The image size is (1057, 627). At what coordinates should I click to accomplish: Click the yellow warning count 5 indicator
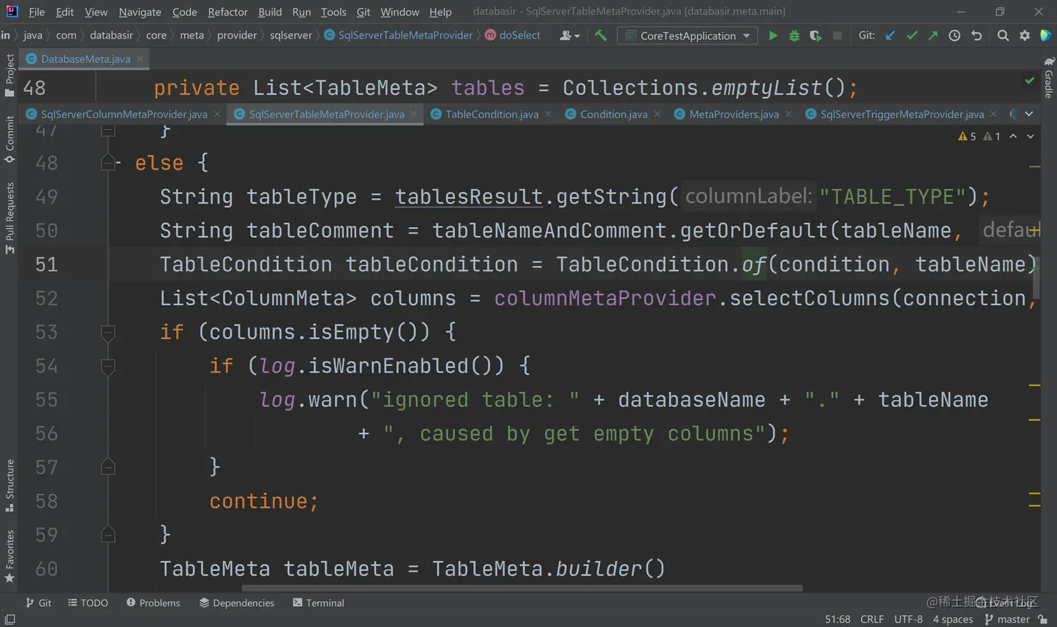click(967, 136)
